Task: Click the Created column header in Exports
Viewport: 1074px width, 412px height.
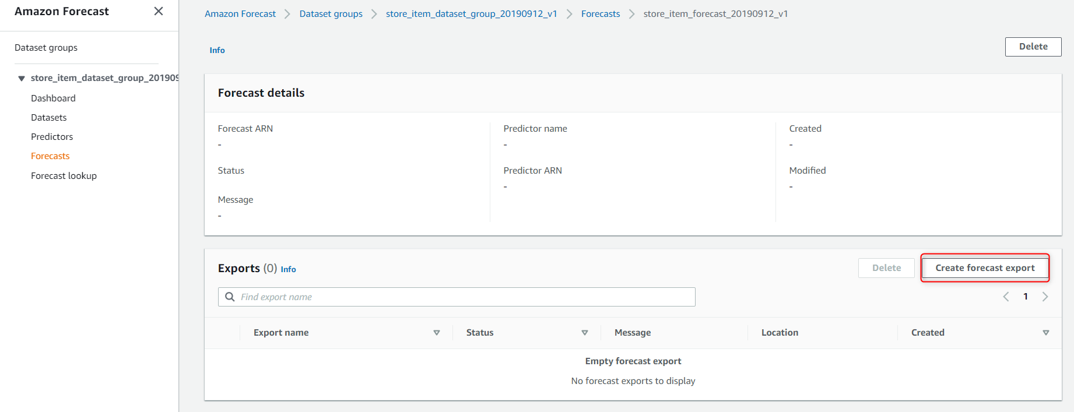Action: 928,332
